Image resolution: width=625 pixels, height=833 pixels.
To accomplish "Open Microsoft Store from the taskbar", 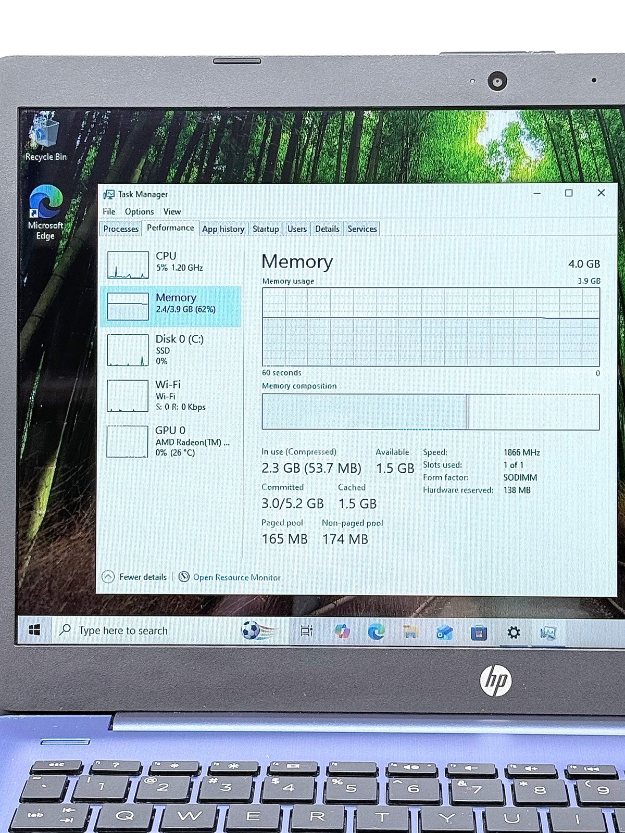I will [479, 633].
